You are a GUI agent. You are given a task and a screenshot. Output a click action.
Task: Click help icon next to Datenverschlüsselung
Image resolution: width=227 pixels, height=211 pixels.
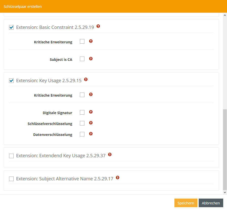[x=91, y=134]
